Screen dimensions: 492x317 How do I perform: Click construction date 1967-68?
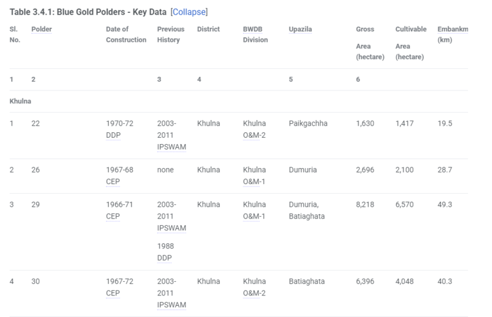tap(119, 170)
